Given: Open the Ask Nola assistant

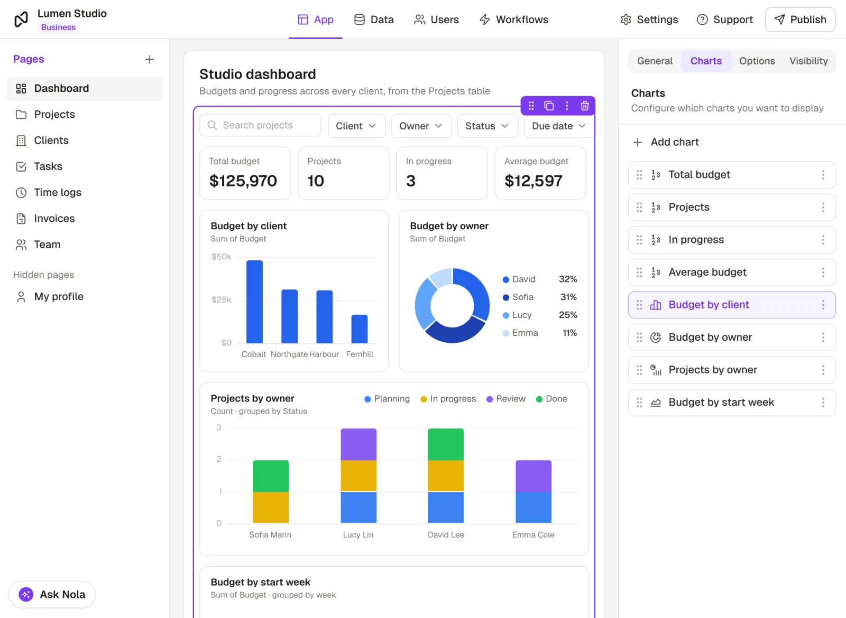Looking at the screenshot, I should click(52, 594).
